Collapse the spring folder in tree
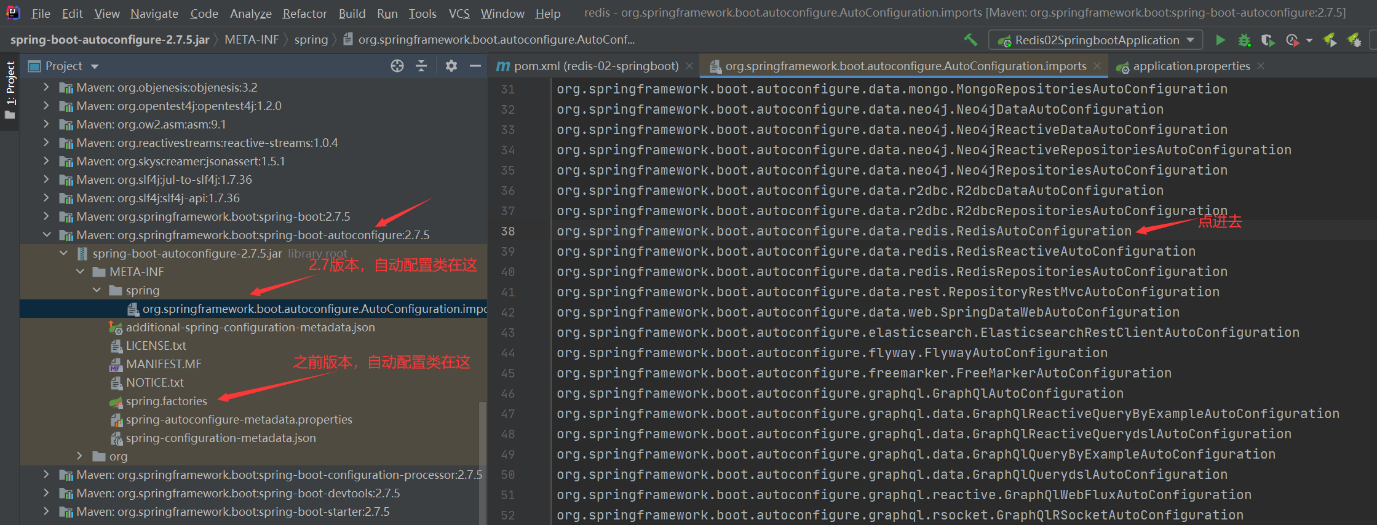 pos(97,290)
